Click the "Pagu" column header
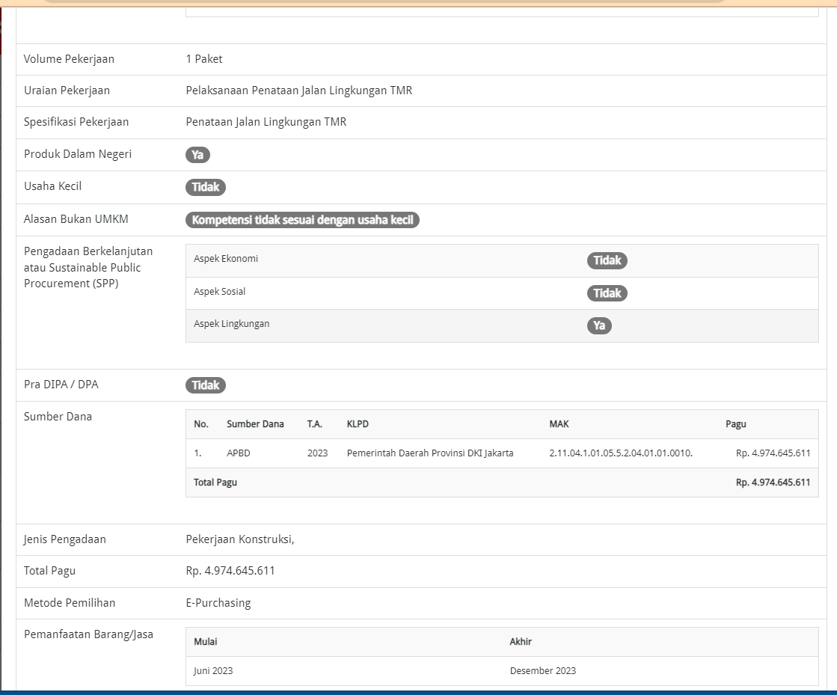This screenshot has height=695, width=837. point(735,424)
